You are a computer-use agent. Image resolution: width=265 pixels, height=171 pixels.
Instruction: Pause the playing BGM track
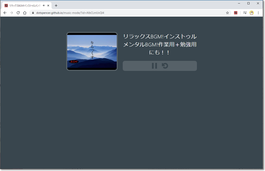pos(154,66)
